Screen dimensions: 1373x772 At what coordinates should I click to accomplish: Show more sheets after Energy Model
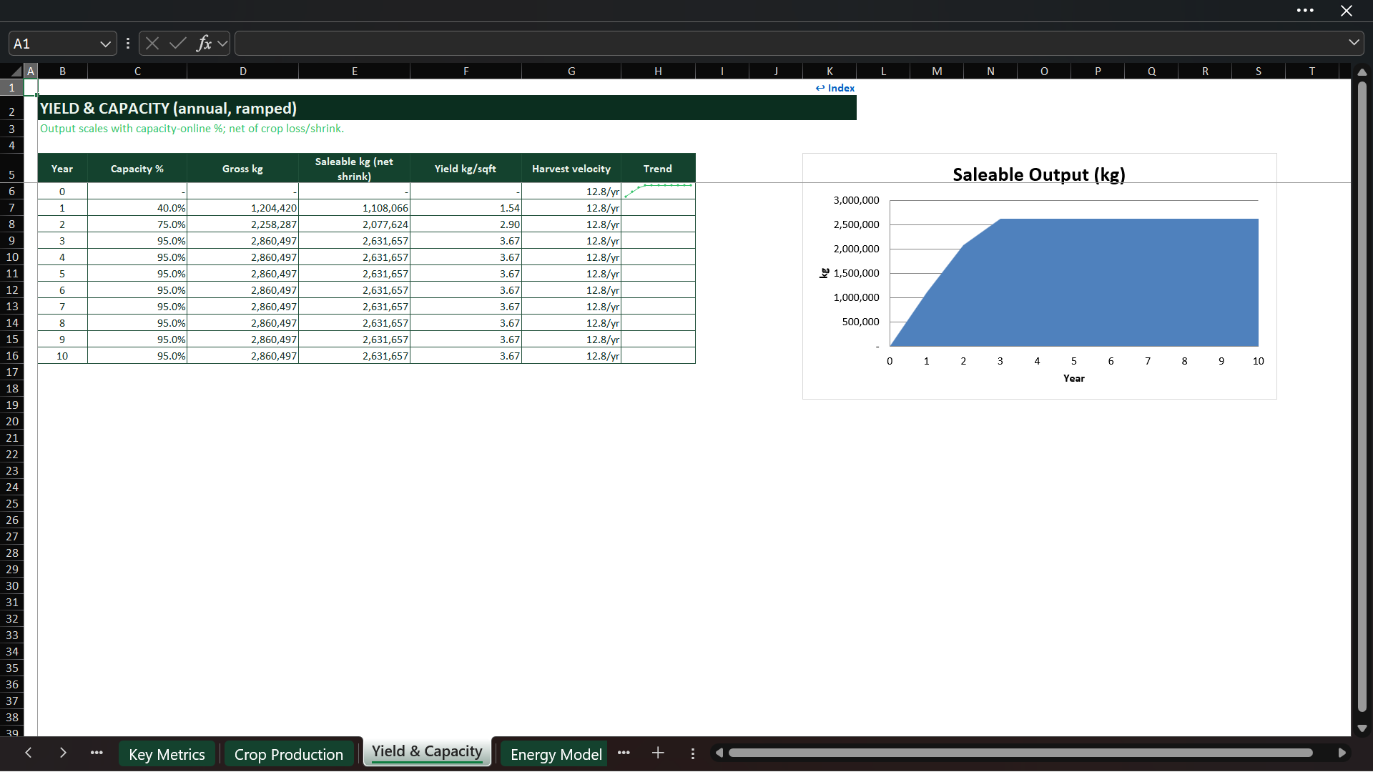pyautogui.click(x=624, y=753)
